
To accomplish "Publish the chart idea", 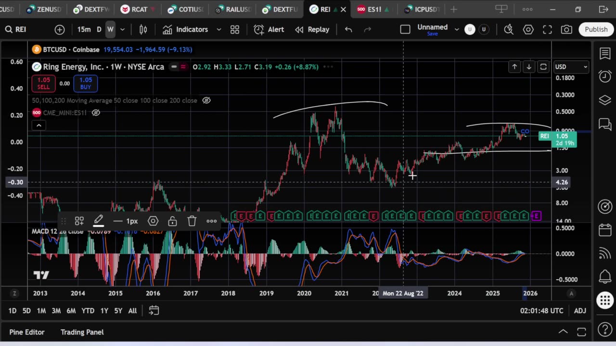I will [596, 29].
